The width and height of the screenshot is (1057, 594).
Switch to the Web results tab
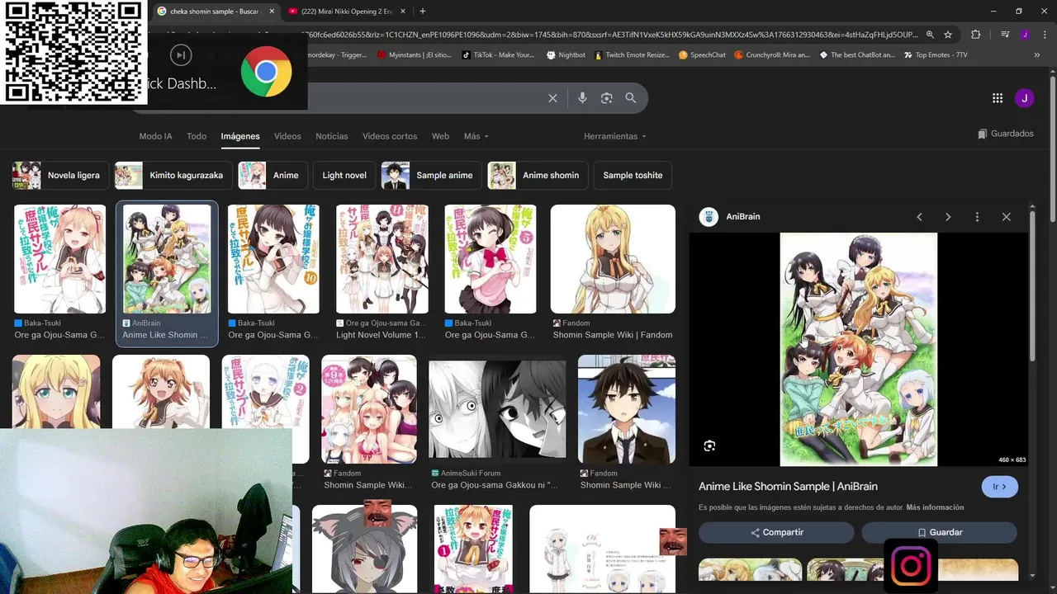tap(440, 136)
